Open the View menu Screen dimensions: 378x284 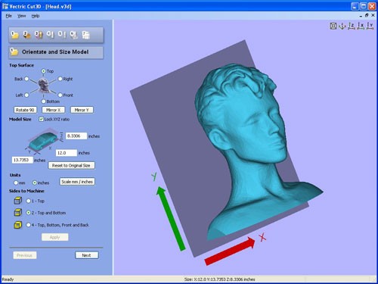22,16
